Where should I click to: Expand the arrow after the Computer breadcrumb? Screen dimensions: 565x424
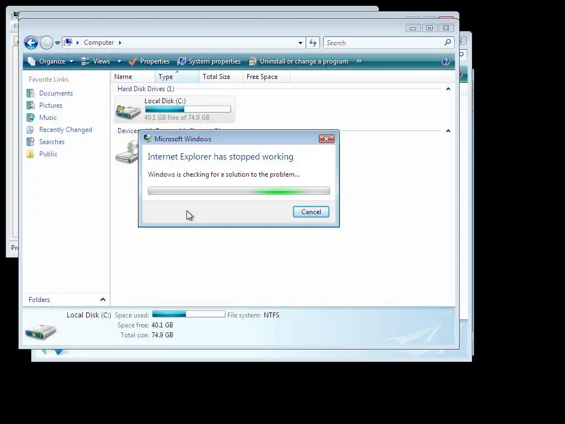120,43
